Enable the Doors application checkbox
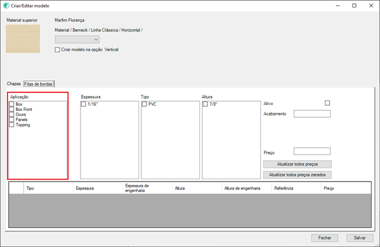Viewport: 380px width, 247px height. (x=11, y=114)
